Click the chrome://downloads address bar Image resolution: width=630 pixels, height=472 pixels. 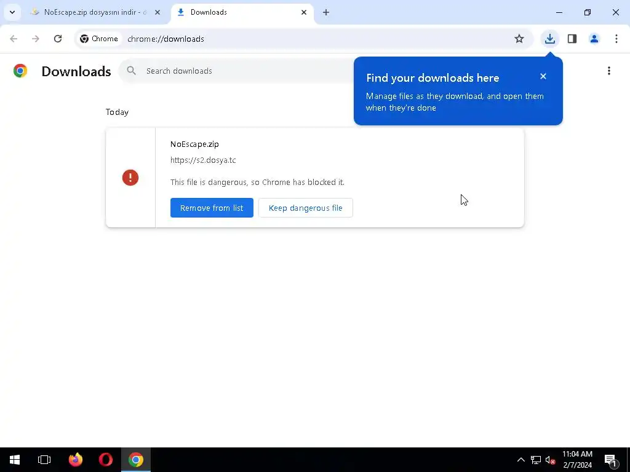point(313,39)
